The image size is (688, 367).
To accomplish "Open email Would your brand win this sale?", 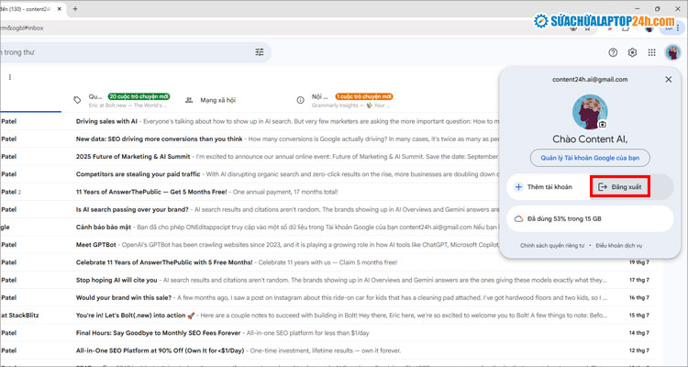I will point(327,297).
